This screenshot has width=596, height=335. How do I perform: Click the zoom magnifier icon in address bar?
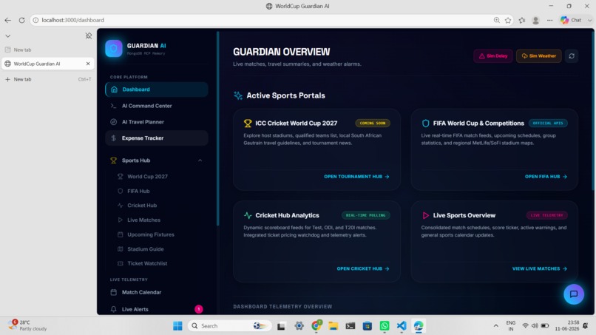pyautogui.click(x=496, y=20)
